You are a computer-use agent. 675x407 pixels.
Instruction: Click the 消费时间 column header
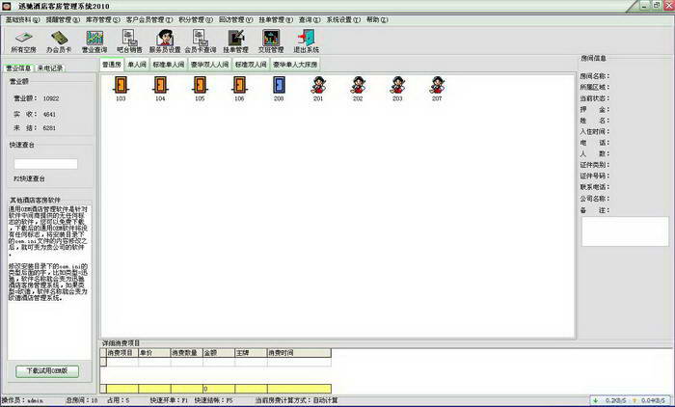point(299,353)
